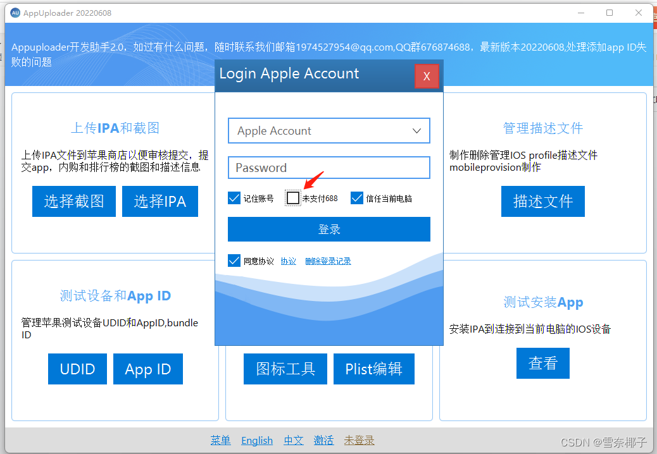Open 描述文件 profile management
Viewport: 657px width, 454px height.
[542, 201]
